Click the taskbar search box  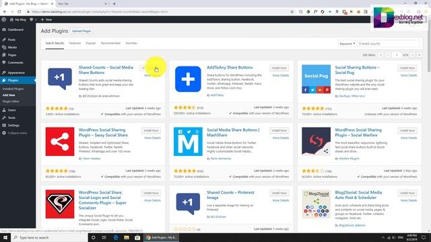(49, 237)
